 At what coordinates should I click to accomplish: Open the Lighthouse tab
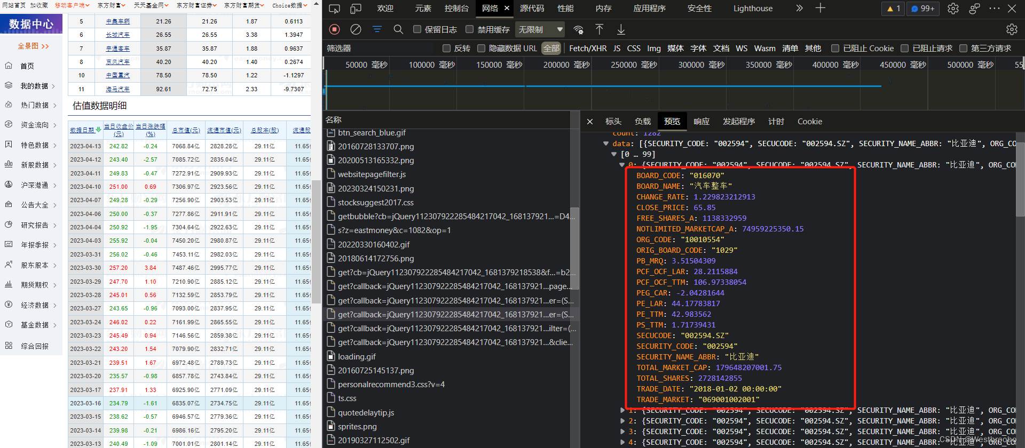click(x=753, y=9)
